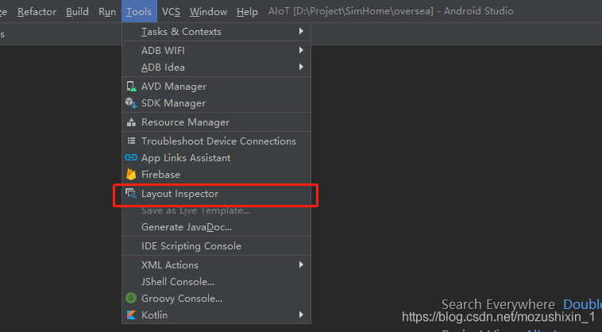The image size is (602, 332).
Task: Select Tasks & Contexts entry
Action: point(216,32)
